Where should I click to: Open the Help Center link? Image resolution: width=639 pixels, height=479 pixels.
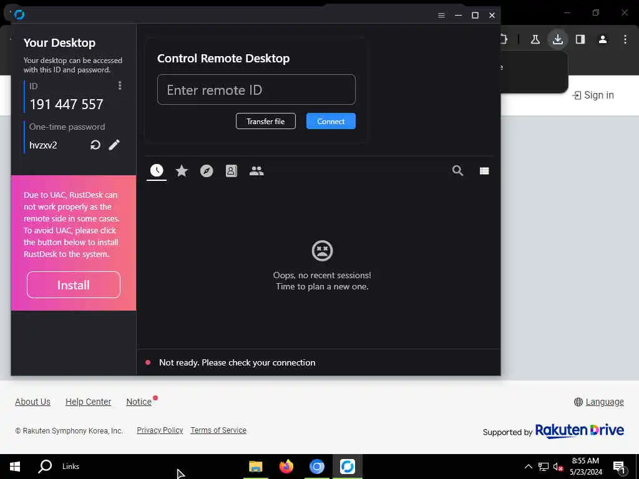pos(89,402)
